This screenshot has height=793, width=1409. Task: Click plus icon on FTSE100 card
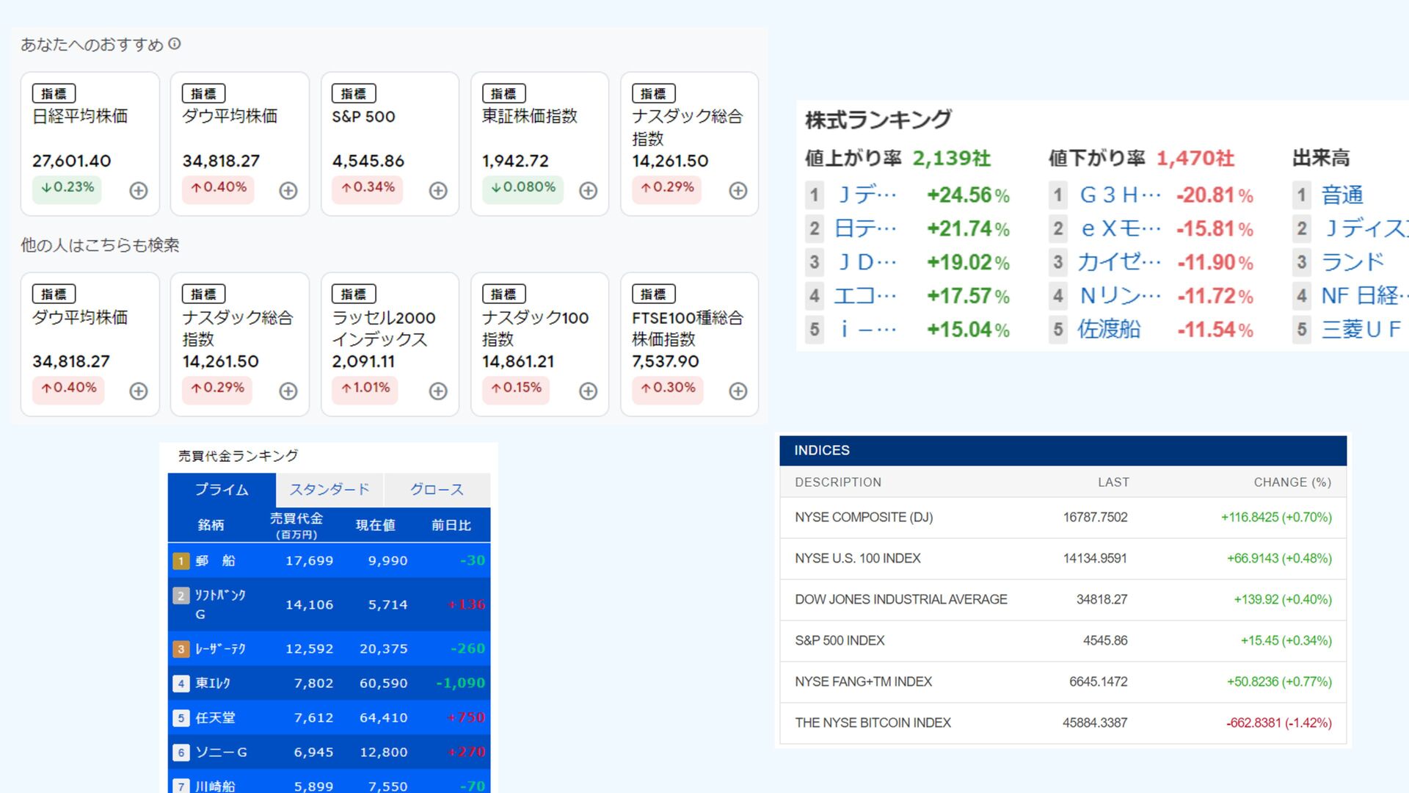(738, 391)
